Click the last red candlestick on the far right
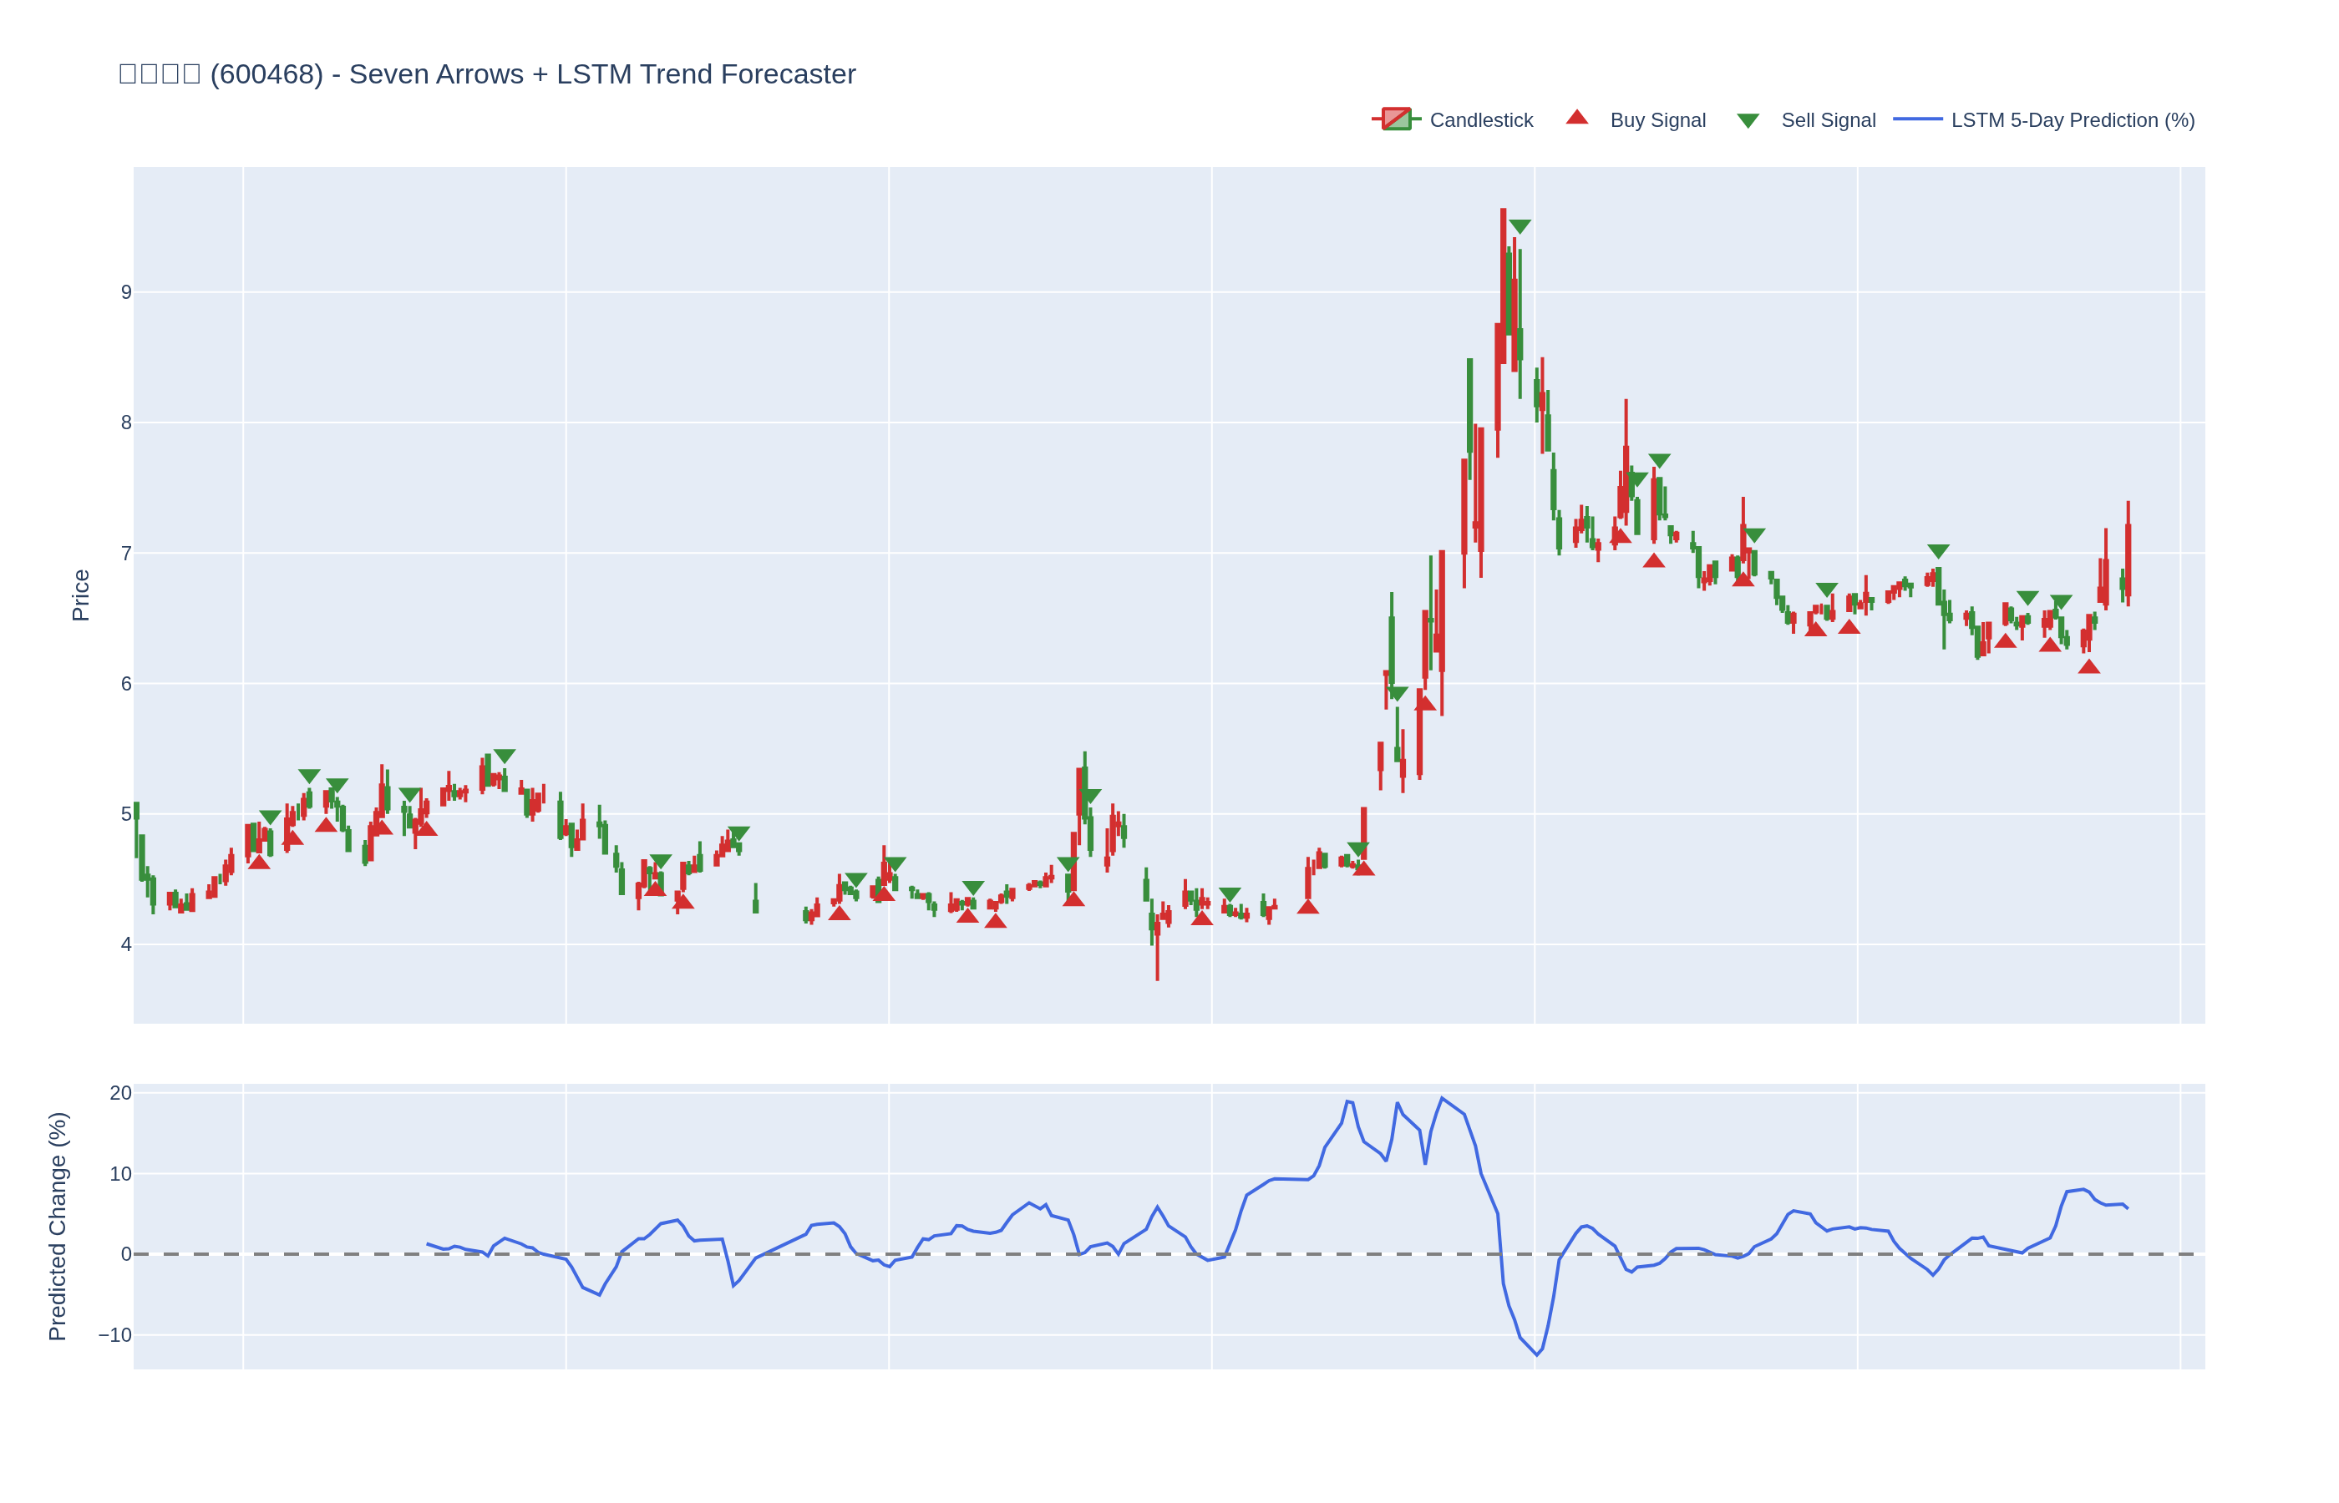This screenshot has width=2339, height=1503. (2127, 556)
